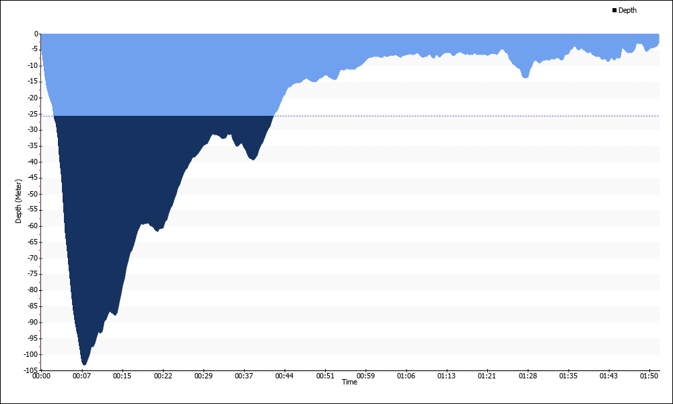The height and width of the screenshot is (404, 673).
Task: Click the -50 depth axis label
Action: tap(34, 194)
